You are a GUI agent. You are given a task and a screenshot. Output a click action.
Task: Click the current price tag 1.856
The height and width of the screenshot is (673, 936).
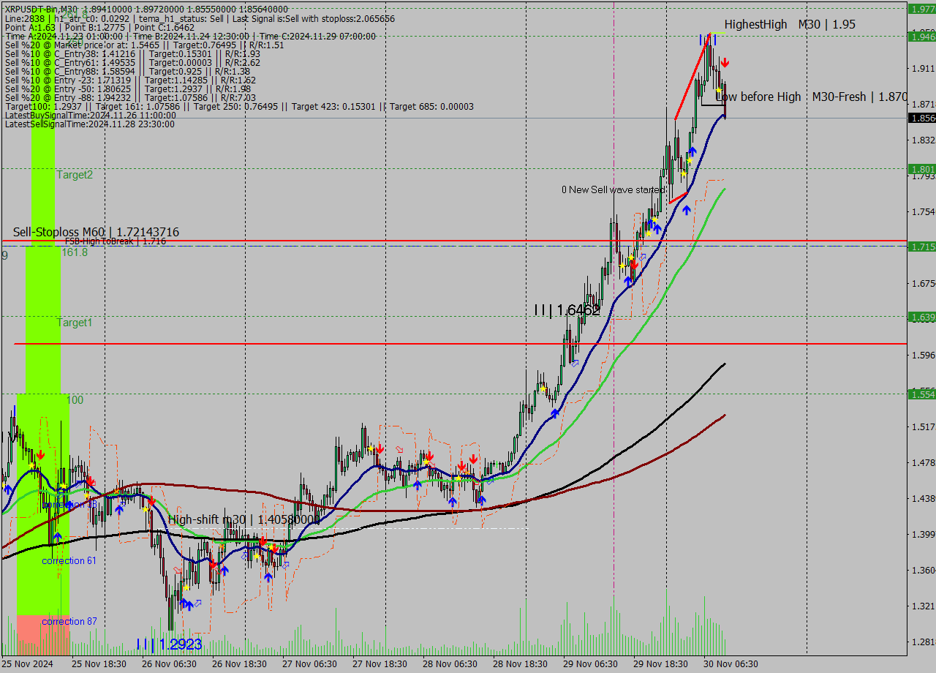coord(921,118)
